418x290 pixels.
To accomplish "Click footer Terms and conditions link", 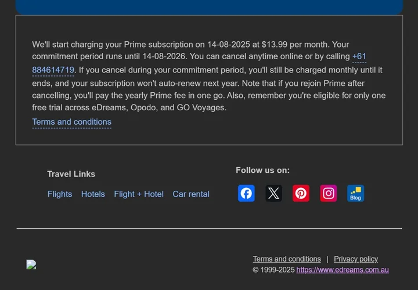I will point(287,259).
